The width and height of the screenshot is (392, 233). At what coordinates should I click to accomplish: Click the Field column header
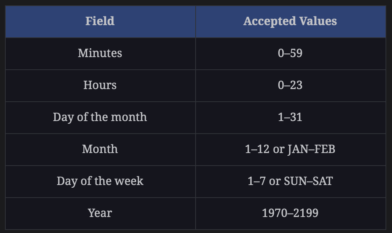pos(100,21)
